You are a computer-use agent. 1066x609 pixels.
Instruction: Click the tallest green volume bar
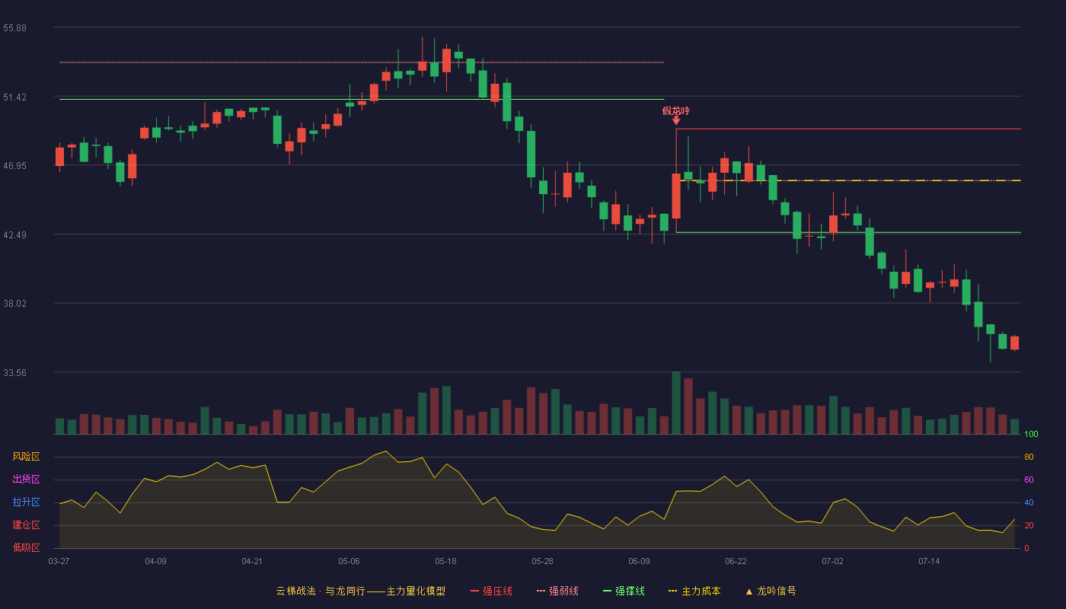(x=676, y=403)
